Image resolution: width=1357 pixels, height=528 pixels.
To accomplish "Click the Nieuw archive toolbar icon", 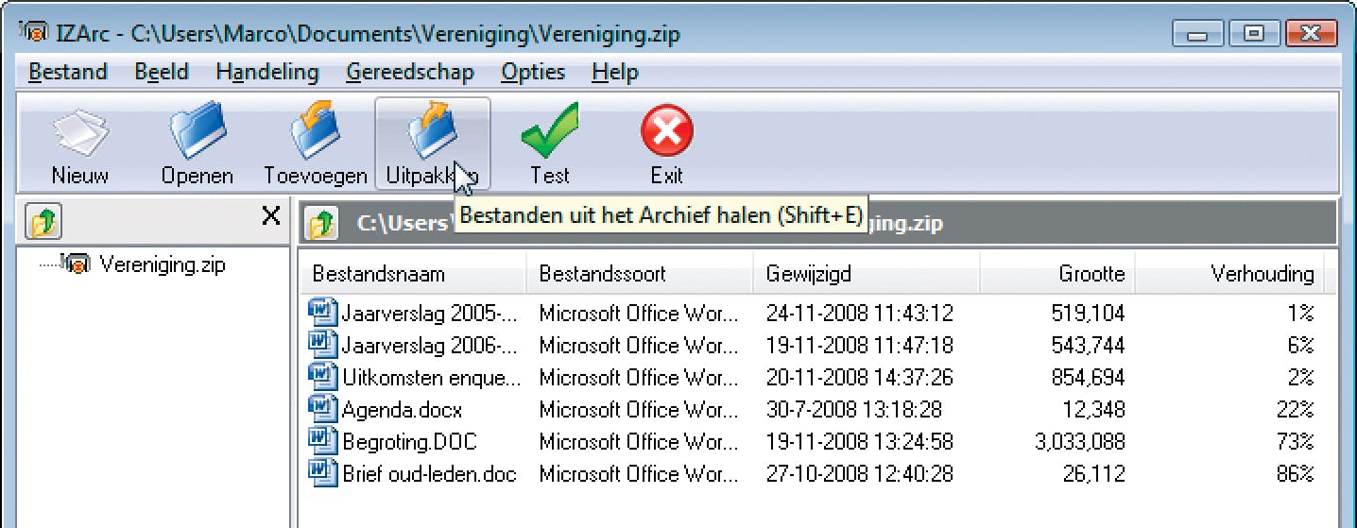I will pyautogui.click(x=79, y=138).
